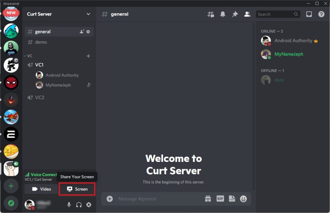The image size is (330, 213).
Task: Open the NEW home icon in server bar
Action: coord(11,14)
